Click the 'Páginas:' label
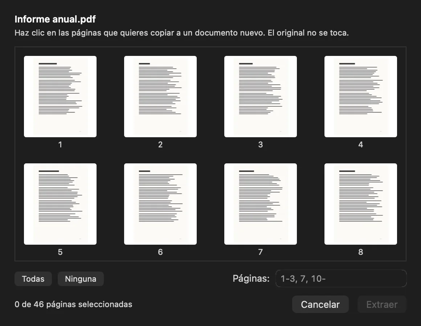Viewport: 421px width, 326px height. 251,278
